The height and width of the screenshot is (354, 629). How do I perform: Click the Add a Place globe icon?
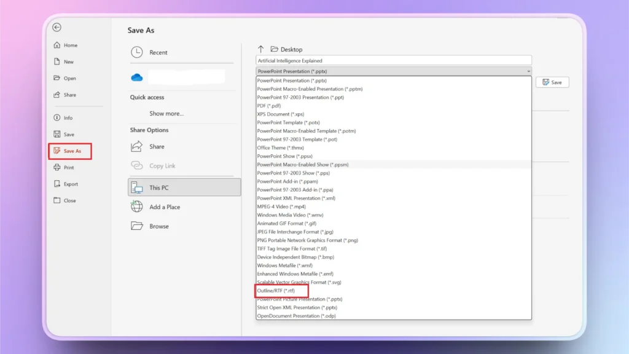pos(137,206)
